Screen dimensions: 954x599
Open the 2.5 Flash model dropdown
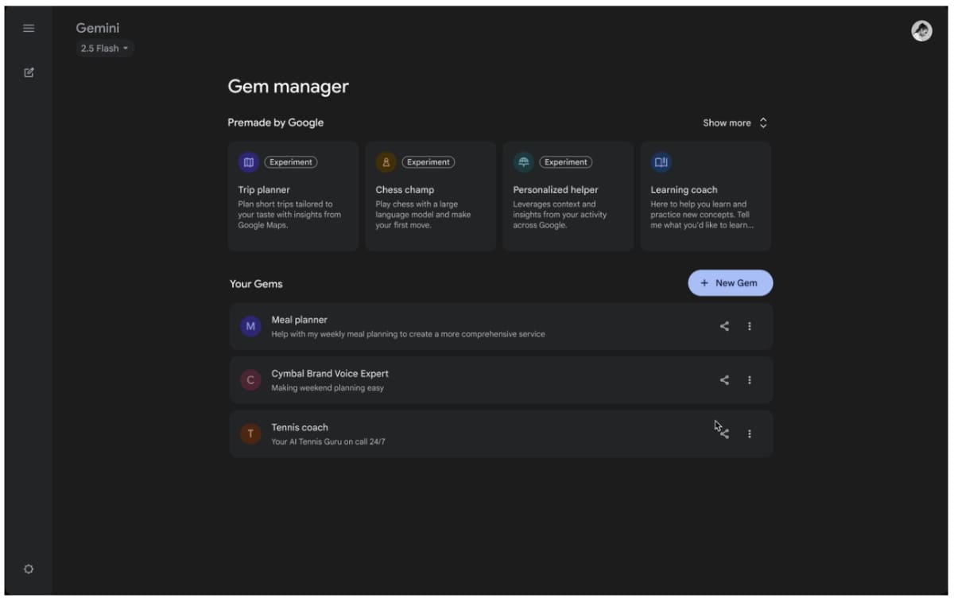(105, 49)
